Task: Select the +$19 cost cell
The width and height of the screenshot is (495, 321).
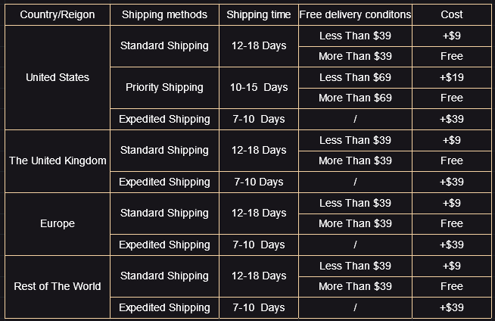Action: point(452,78)
